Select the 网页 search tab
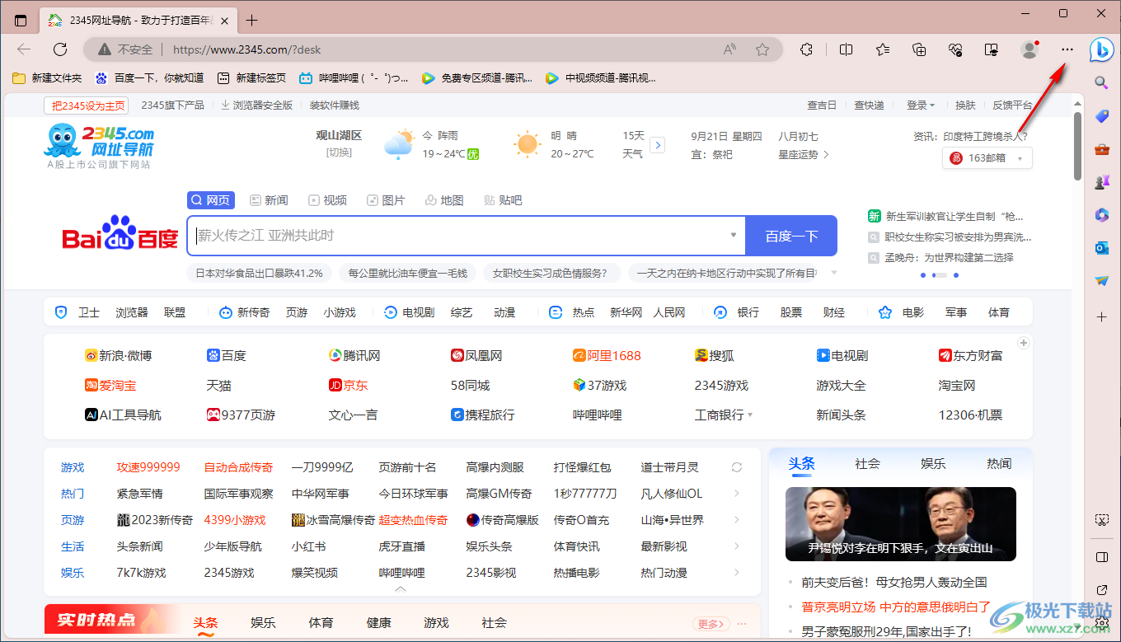Screen dimensions: 1121x642 [211, 200]
